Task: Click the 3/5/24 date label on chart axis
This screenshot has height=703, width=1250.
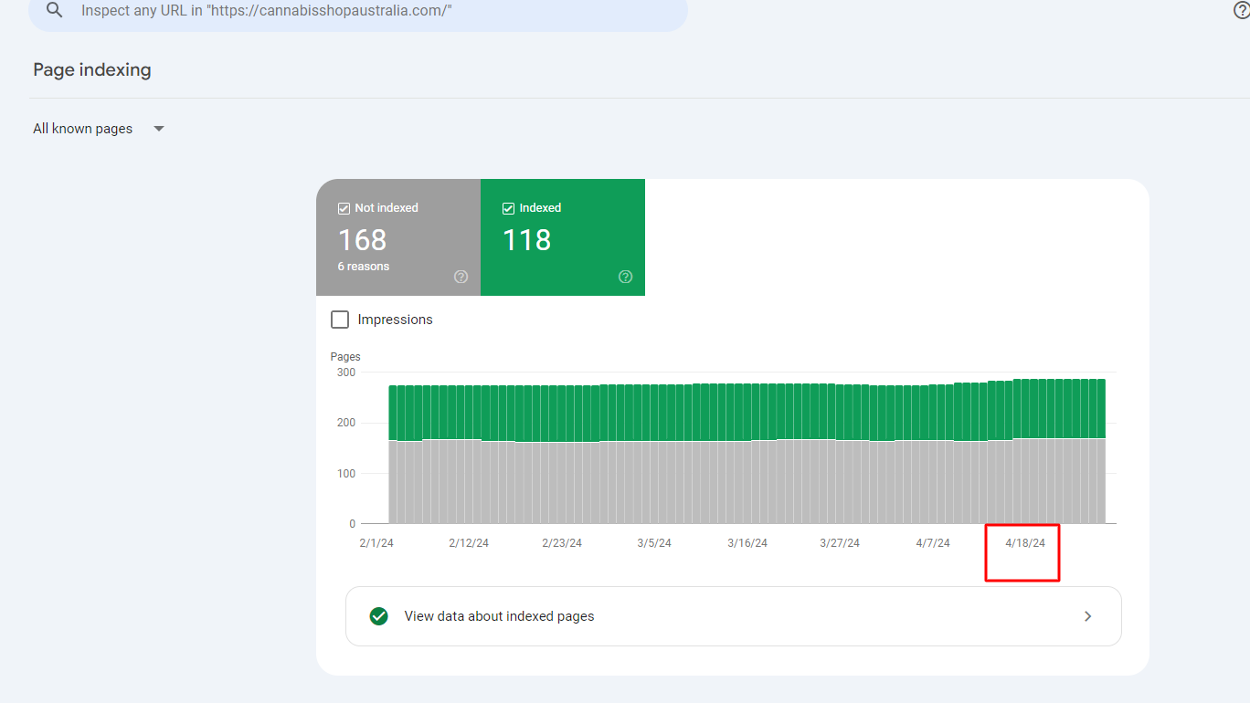Action: coord(654,543)
